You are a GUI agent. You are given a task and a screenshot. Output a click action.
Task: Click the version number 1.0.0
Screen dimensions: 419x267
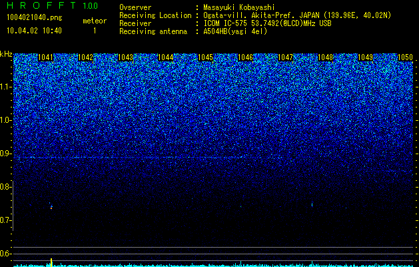(x=90, y=5)
